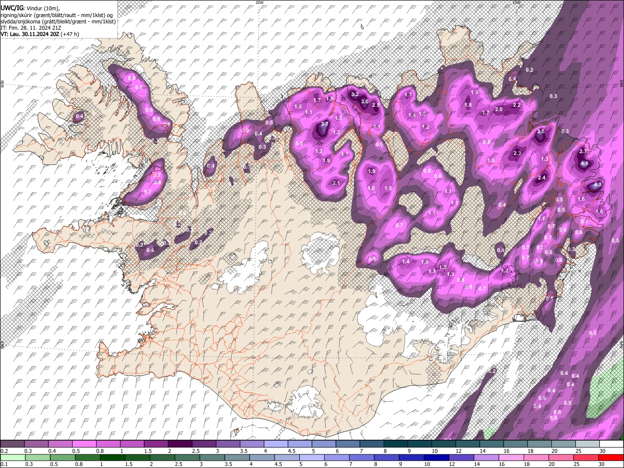
Task: Click the deep blue legend swatch from 10 to 12
Action: [436, 457]
